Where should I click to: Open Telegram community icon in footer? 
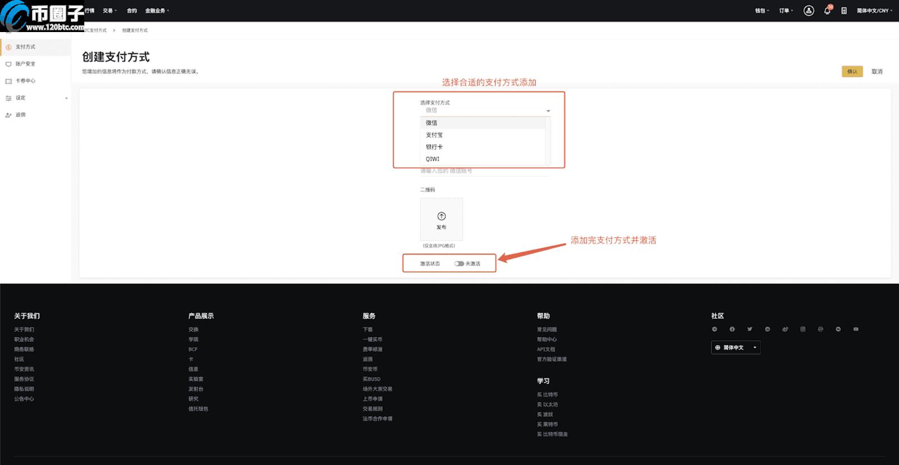tap(714, 329)
